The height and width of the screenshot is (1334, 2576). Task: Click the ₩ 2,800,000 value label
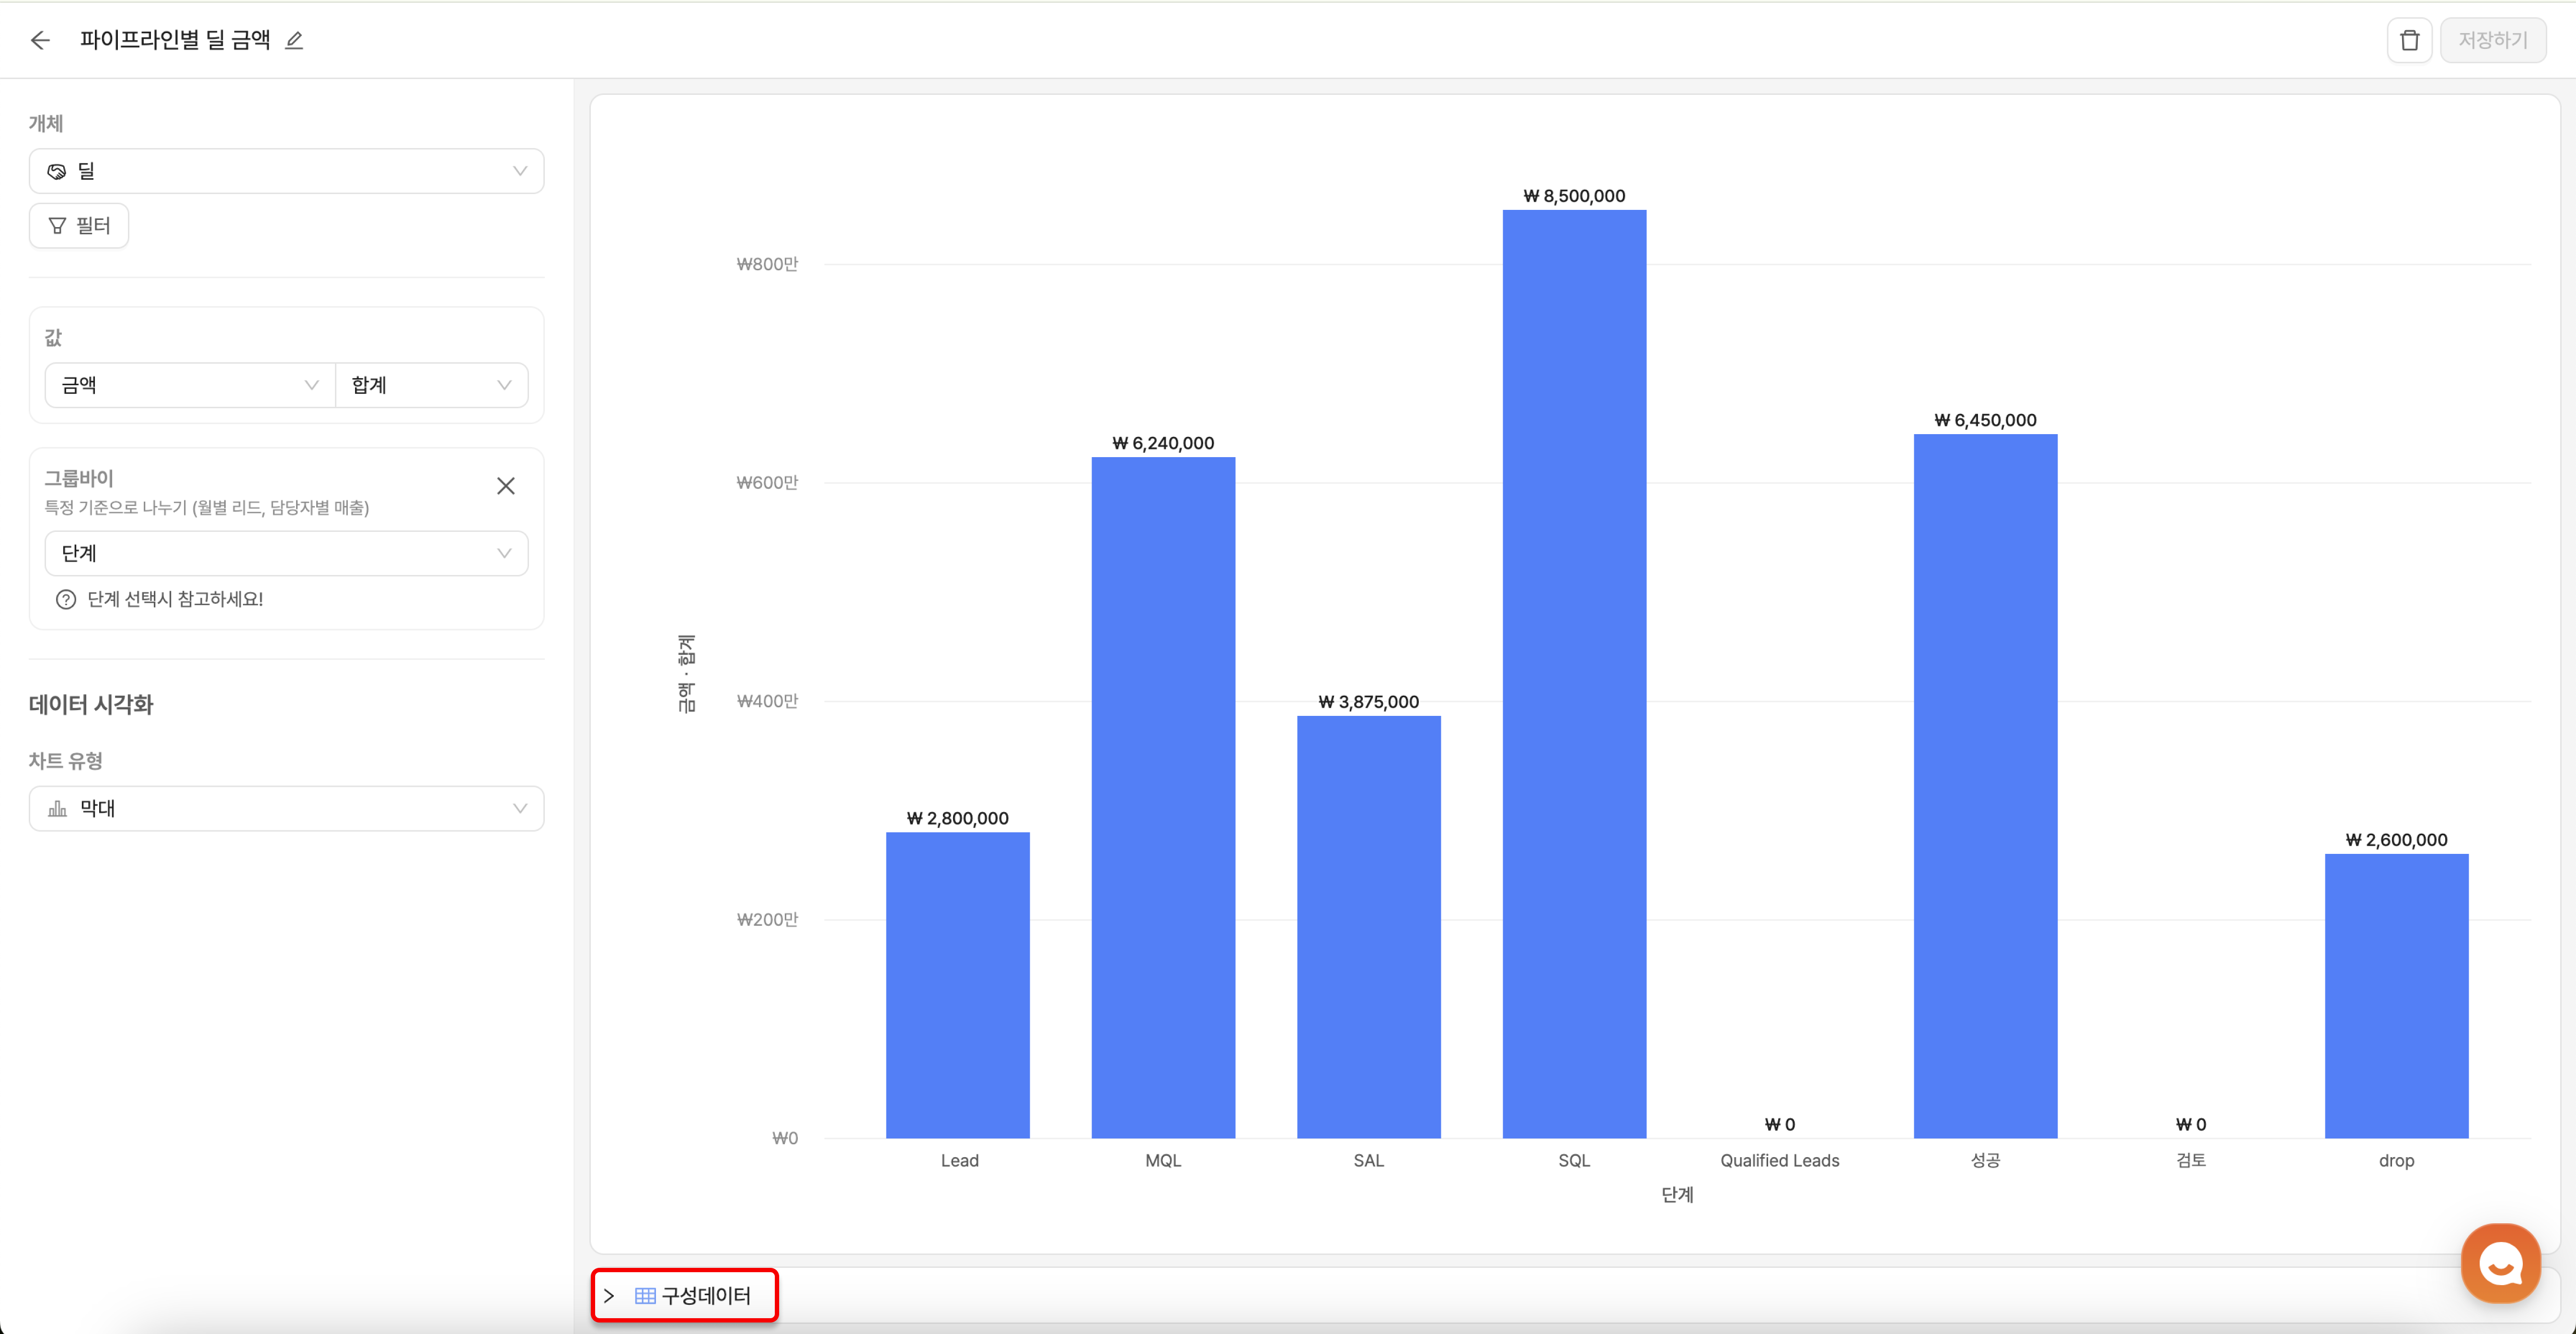pos(958,818)
